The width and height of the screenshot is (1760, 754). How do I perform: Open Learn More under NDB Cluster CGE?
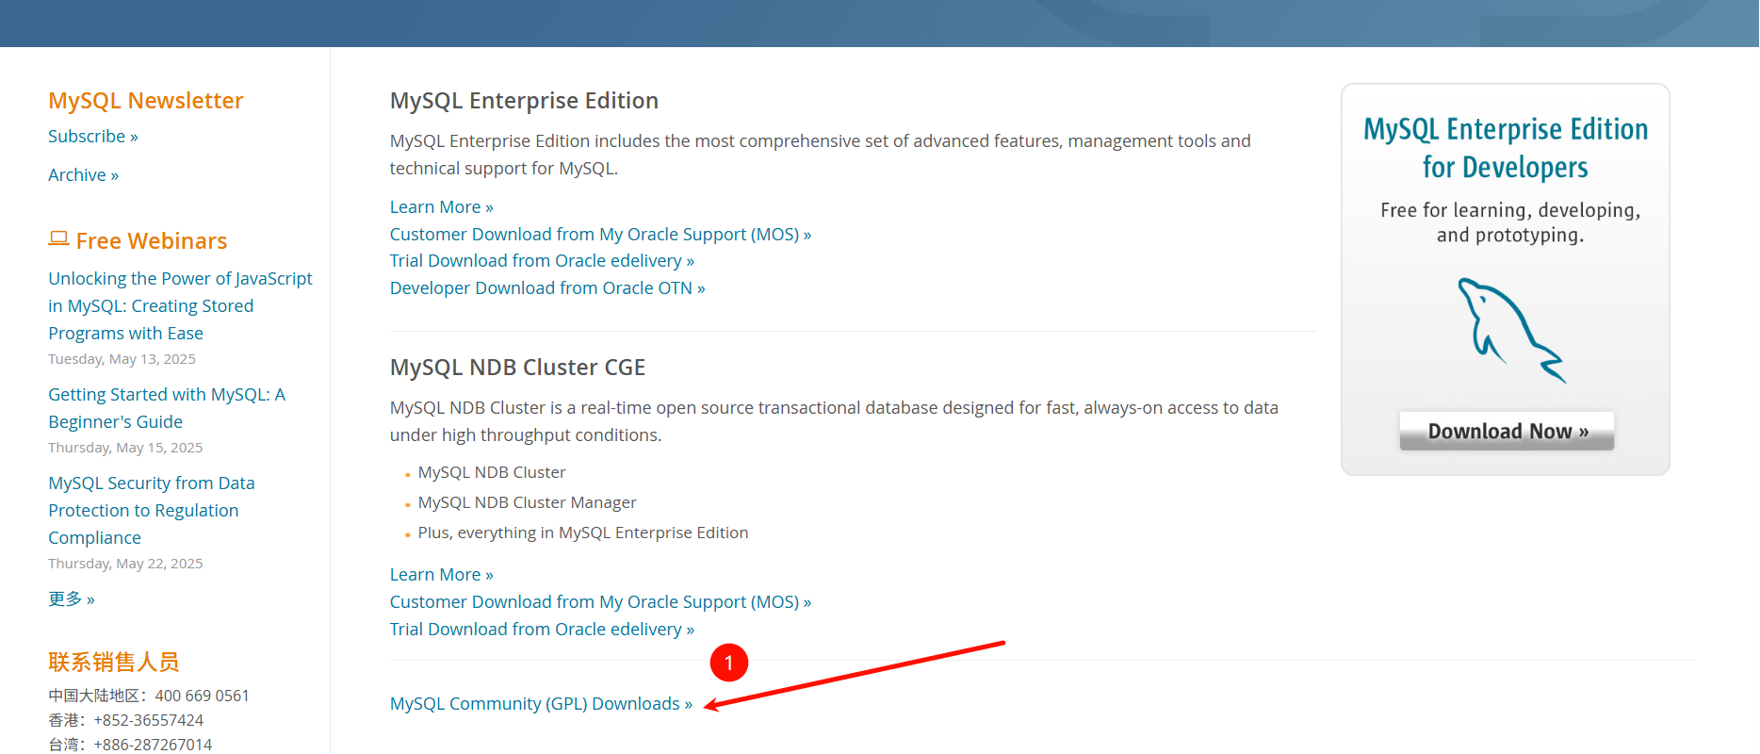(441, 575)
